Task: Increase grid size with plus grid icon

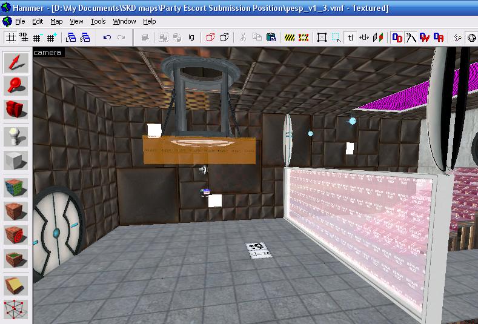Action: tap(51, 38)
